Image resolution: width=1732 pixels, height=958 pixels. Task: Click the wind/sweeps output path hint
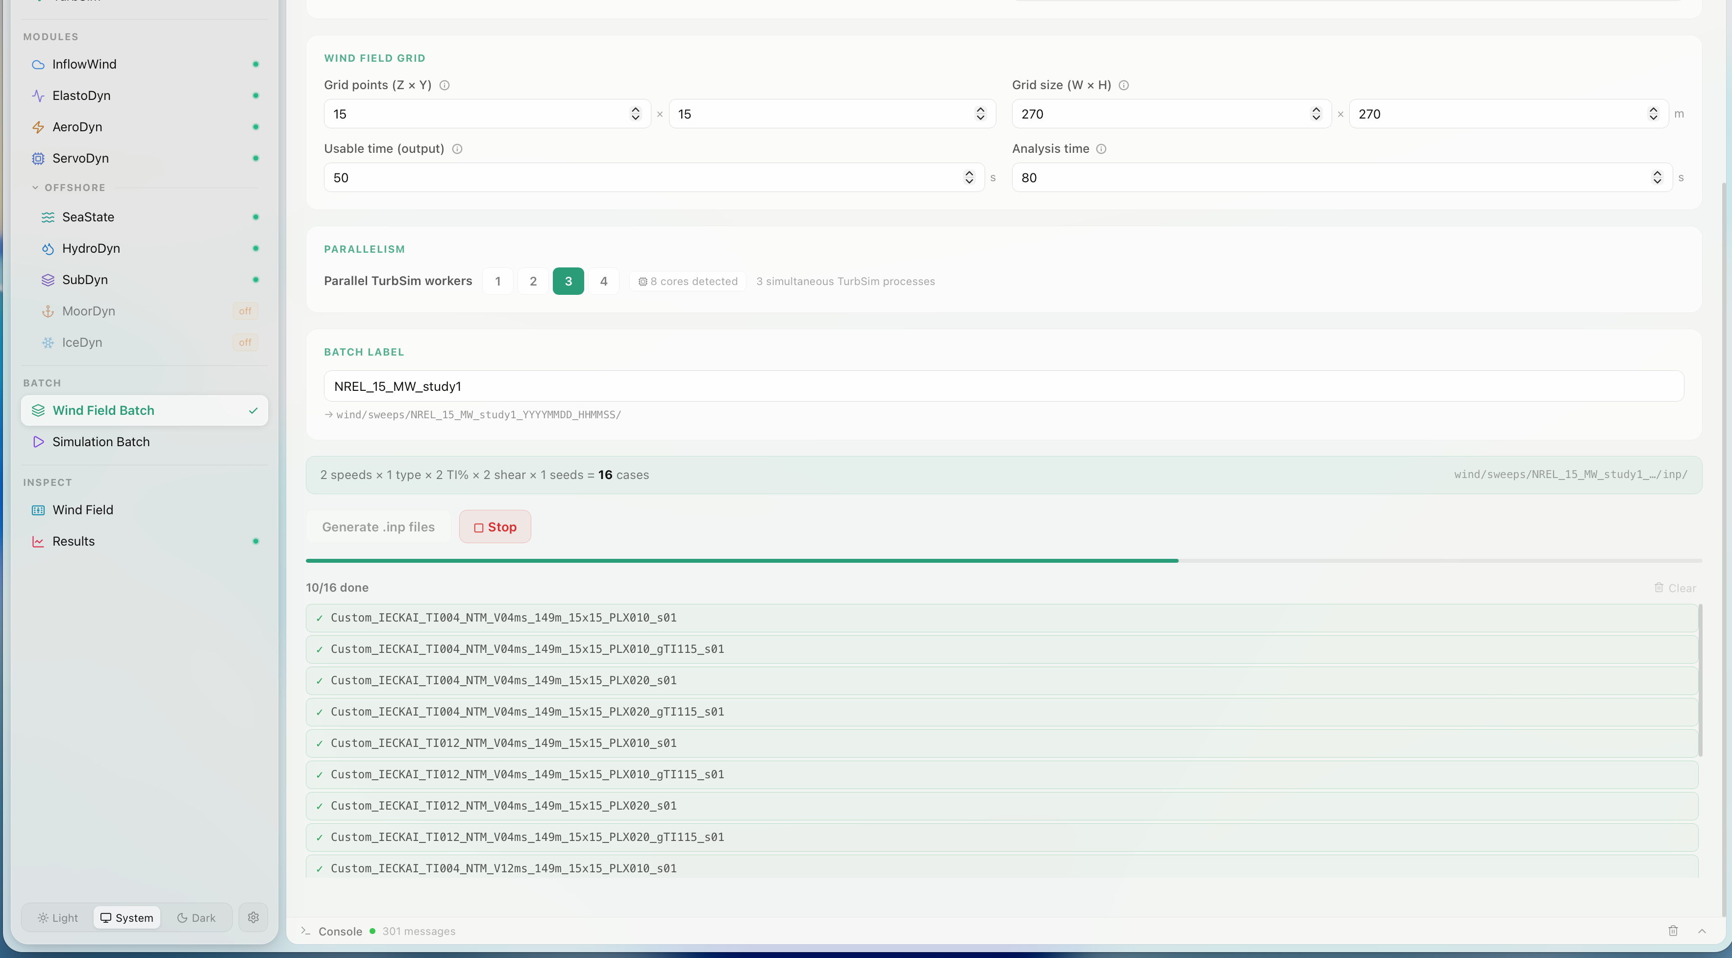pyautogui.click(x=472, y=414)
